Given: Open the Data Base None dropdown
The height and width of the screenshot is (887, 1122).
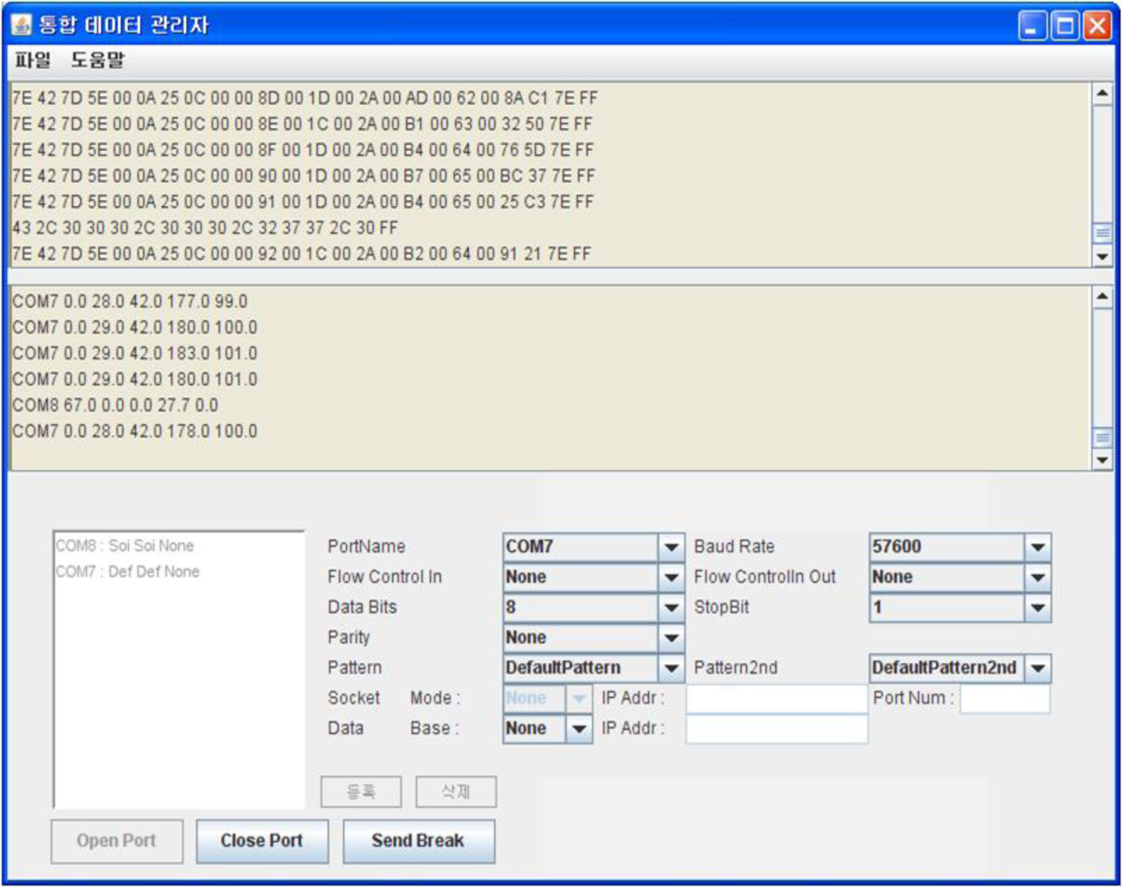Looking at the screenshot, I should (x=578, y=729).
